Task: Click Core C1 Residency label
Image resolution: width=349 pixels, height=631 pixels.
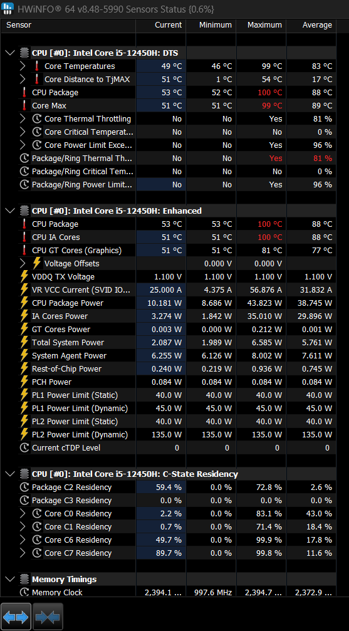Action: (x=78, y=527)
